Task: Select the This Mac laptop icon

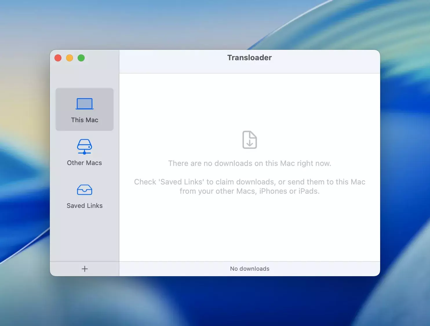Action: coord(85,104)
